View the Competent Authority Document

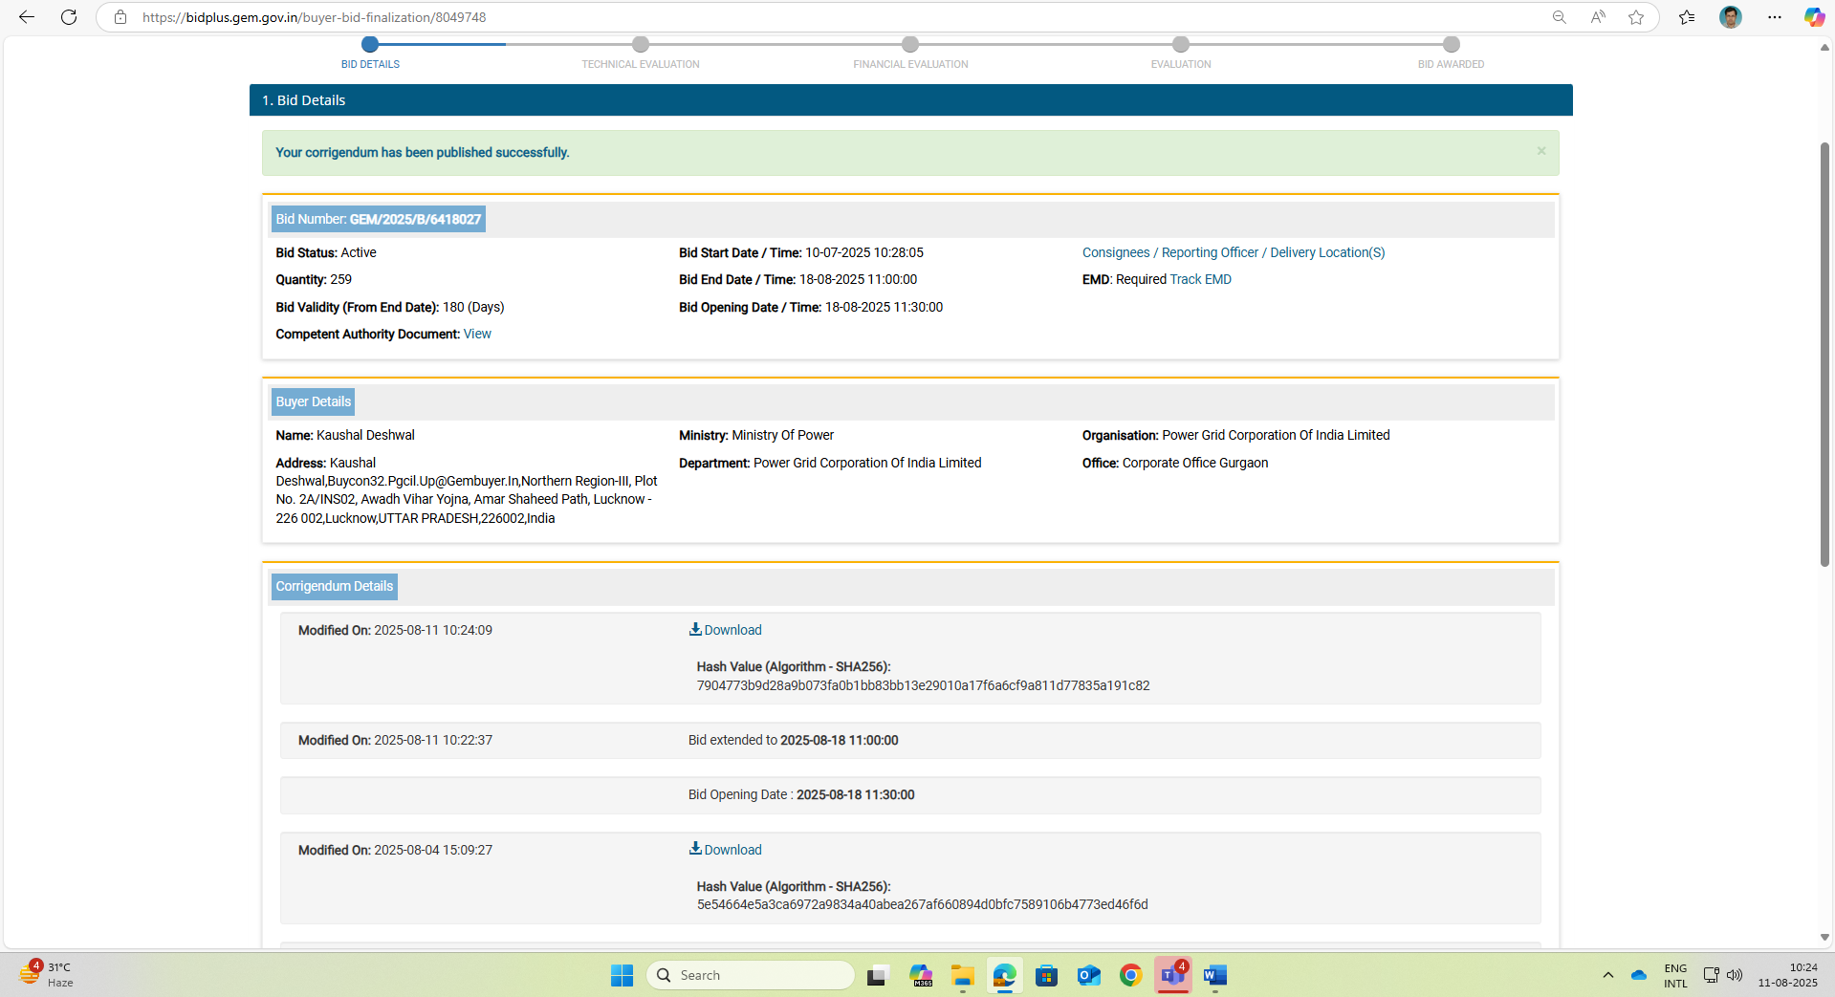tap(477, 334)
